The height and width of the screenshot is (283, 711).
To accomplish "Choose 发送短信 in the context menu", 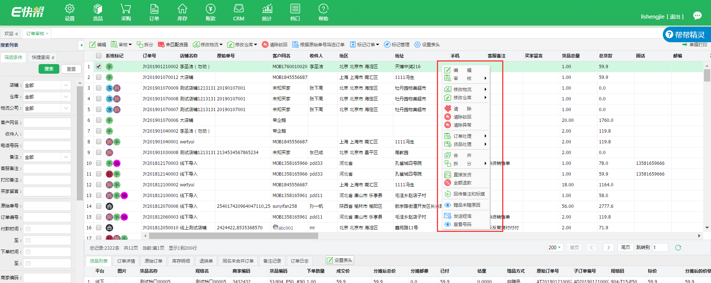I will click(x=466, y=216).
